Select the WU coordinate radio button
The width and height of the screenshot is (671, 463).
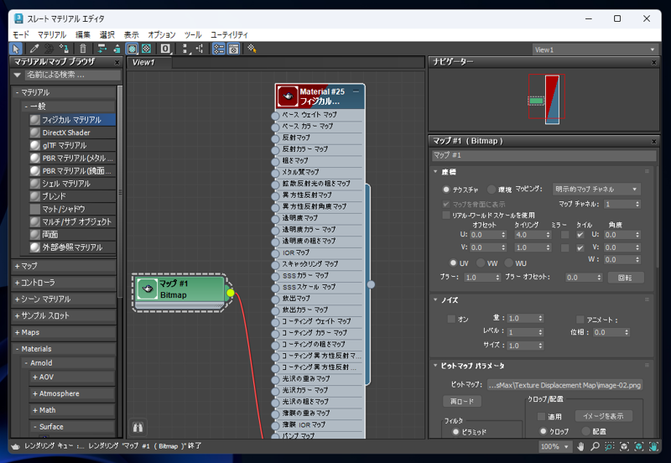click(x=508, y=263)
